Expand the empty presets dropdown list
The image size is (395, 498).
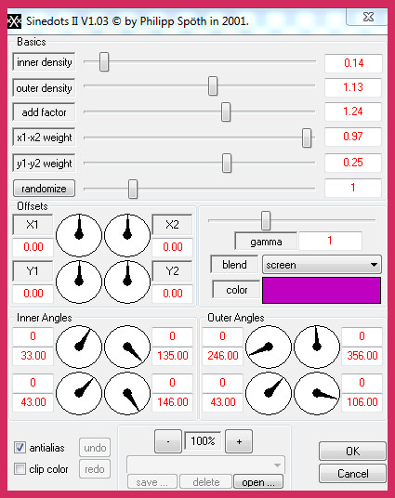point(206,465)
